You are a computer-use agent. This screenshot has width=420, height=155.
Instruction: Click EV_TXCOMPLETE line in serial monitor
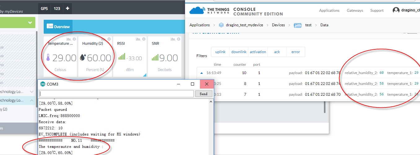89,134
